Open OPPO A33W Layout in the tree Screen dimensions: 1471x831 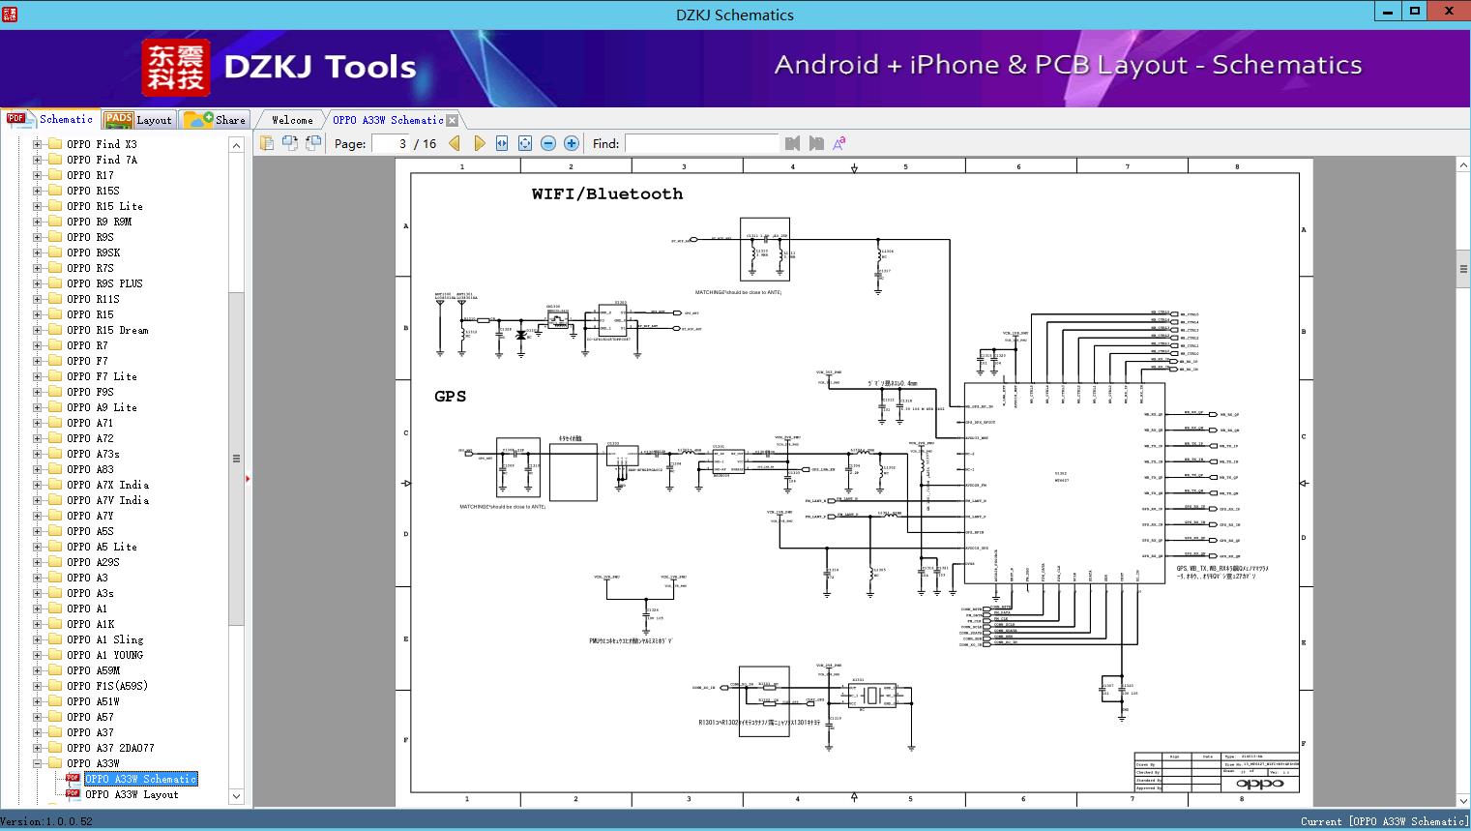(x=132, y=794)
